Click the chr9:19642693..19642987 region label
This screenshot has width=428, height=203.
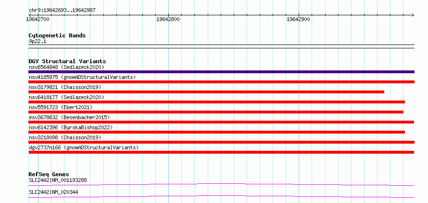62,11
